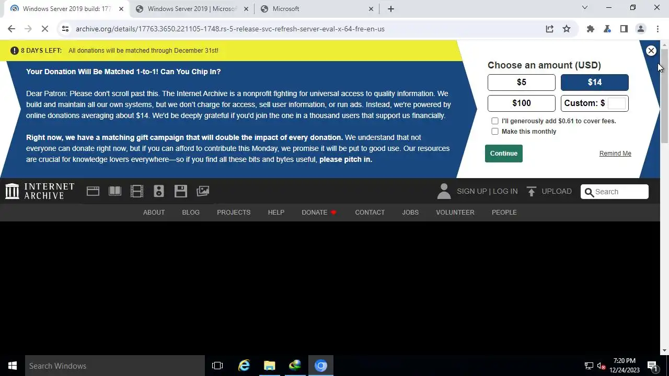This screenshot has width=669, height=376.
Task: Open Internet Explorer from the taskbar
Action: click(244, 366)
